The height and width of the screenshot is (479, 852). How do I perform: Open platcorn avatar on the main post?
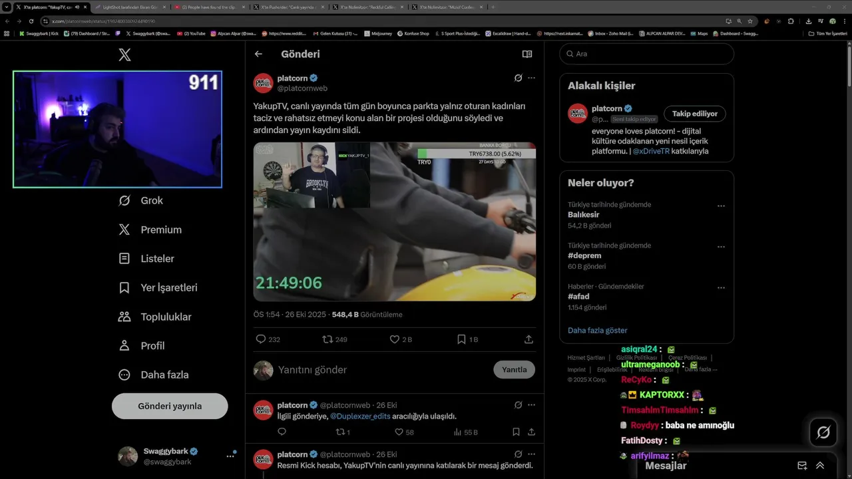263,83
